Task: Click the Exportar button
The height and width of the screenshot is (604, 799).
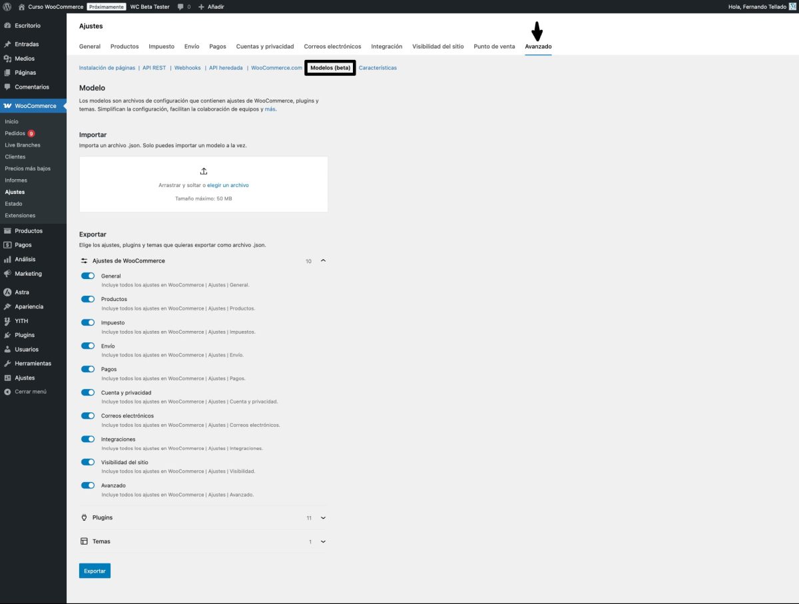Action: click(x=95, y=571)
